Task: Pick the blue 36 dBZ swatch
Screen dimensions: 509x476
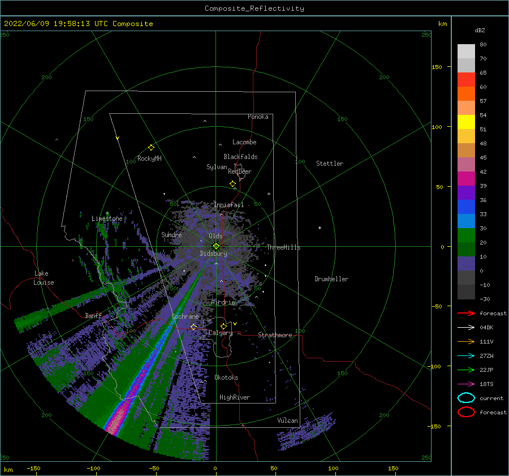Action: click(x=466, y=207)
